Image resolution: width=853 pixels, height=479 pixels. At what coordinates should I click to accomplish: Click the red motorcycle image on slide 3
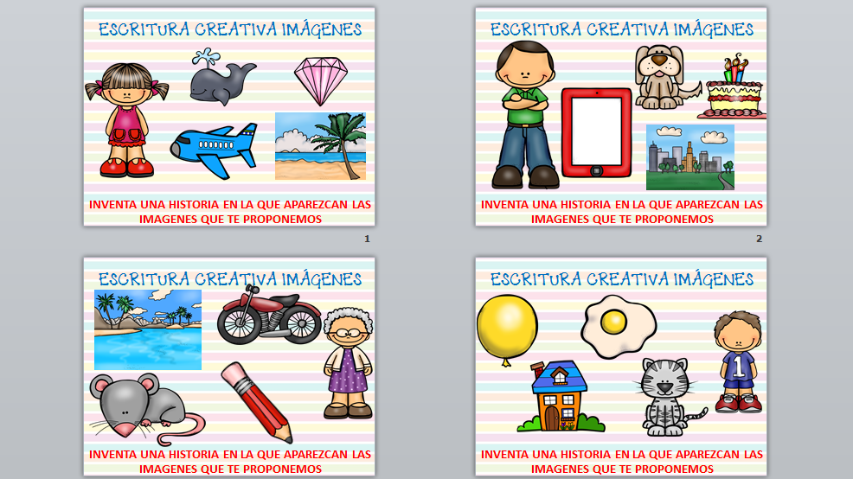click(x=269, y=315)
